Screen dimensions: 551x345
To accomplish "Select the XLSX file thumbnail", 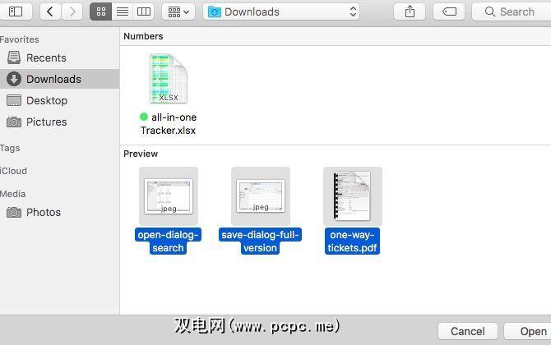I will 169,79.
